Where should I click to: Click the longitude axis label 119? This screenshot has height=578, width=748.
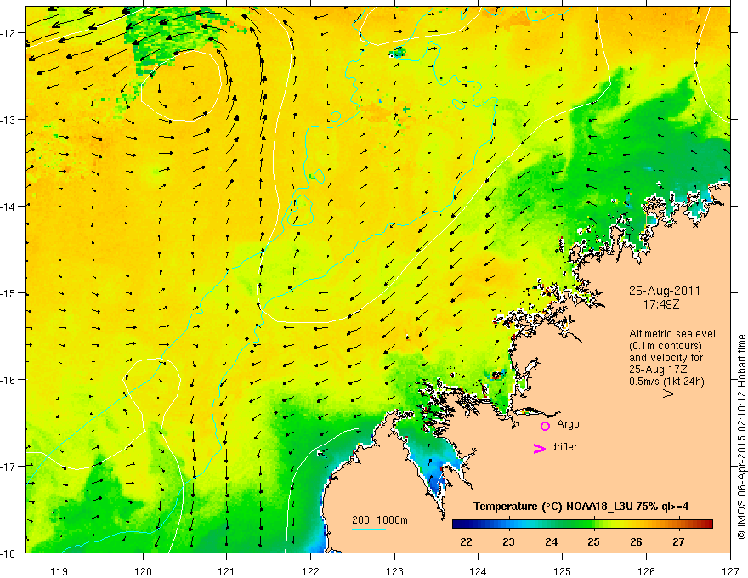click(59, 571)
